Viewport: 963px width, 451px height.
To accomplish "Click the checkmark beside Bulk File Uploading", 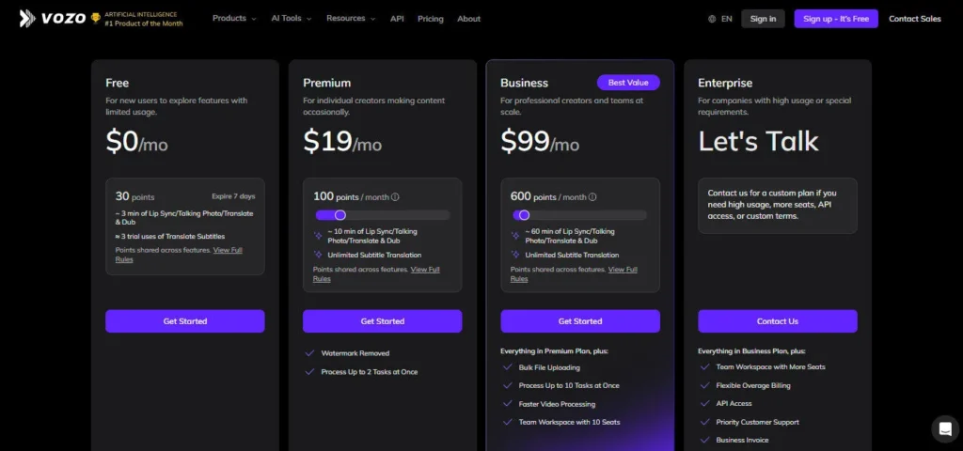I will [x=507, y=367].
